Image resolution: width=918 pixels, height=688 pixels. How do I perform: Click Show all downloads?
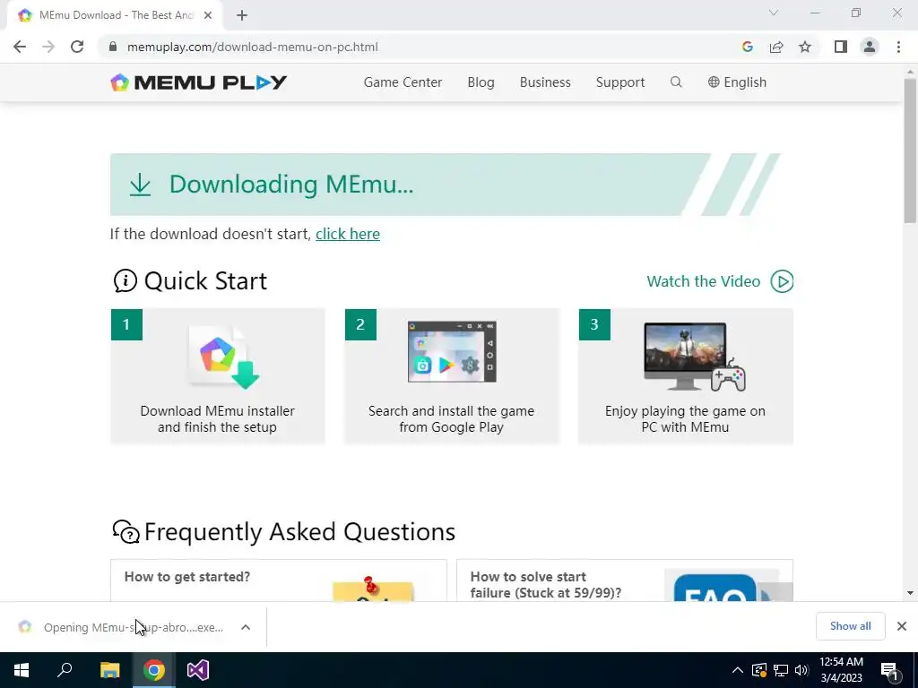[x=850, y=626]
